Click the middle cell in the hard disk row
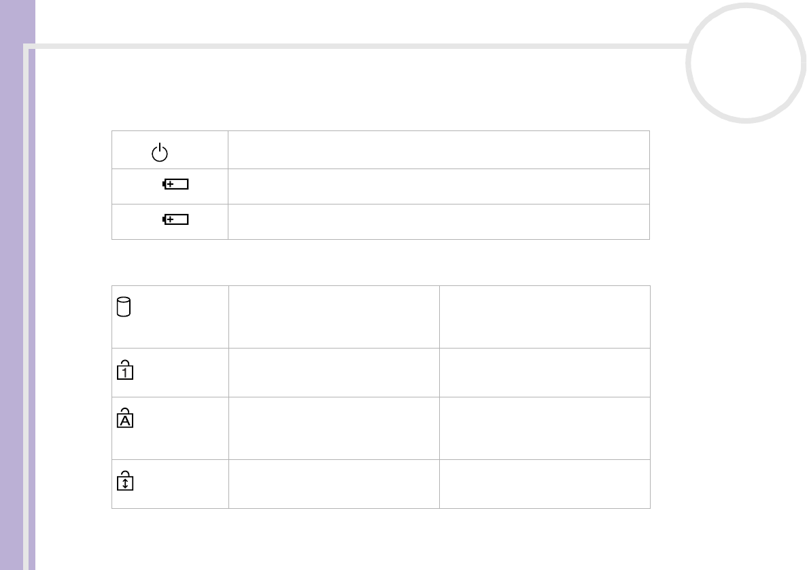The height and width of the screenshot is (570, 807). pos(334,317)
